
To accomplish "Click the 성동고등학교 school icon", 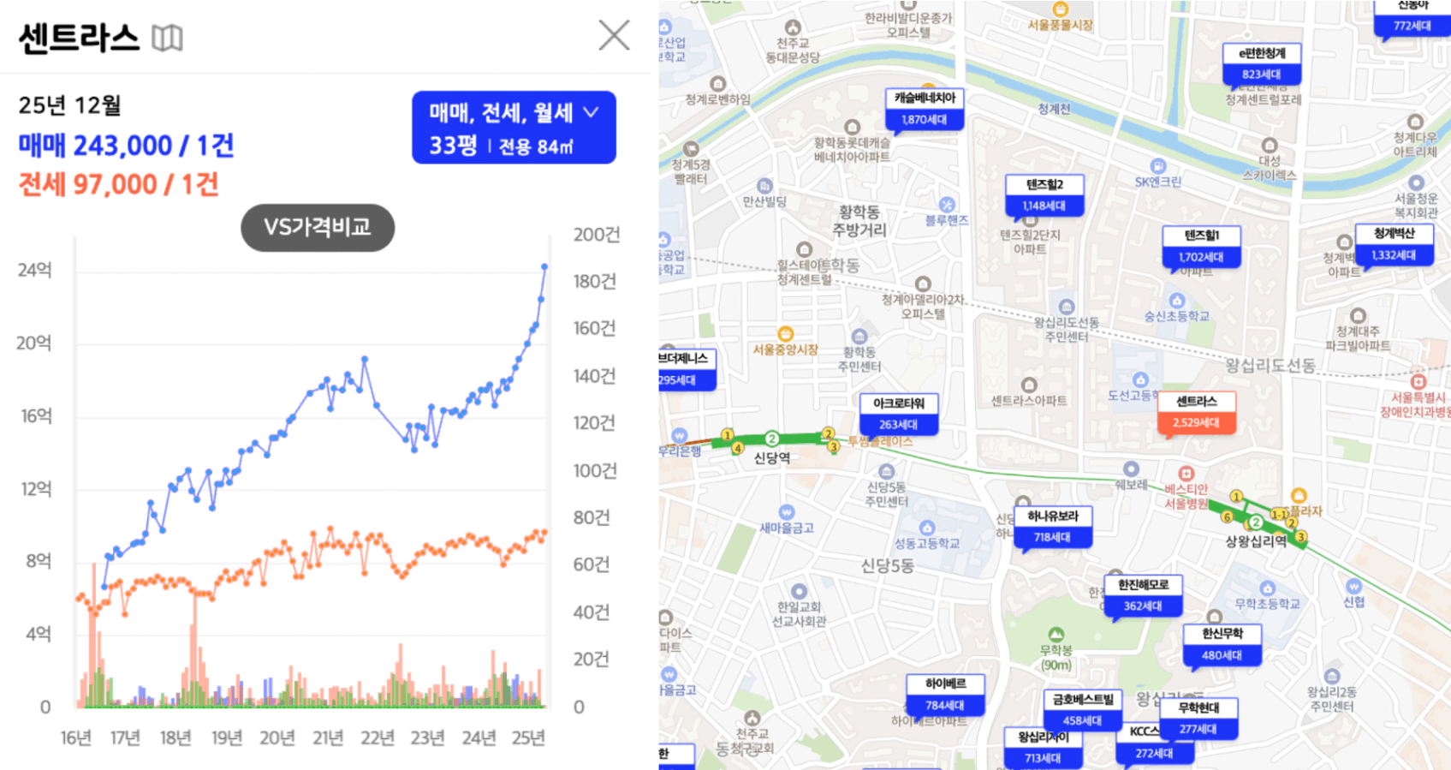I will pyautogui.click(x=927, y=528).
